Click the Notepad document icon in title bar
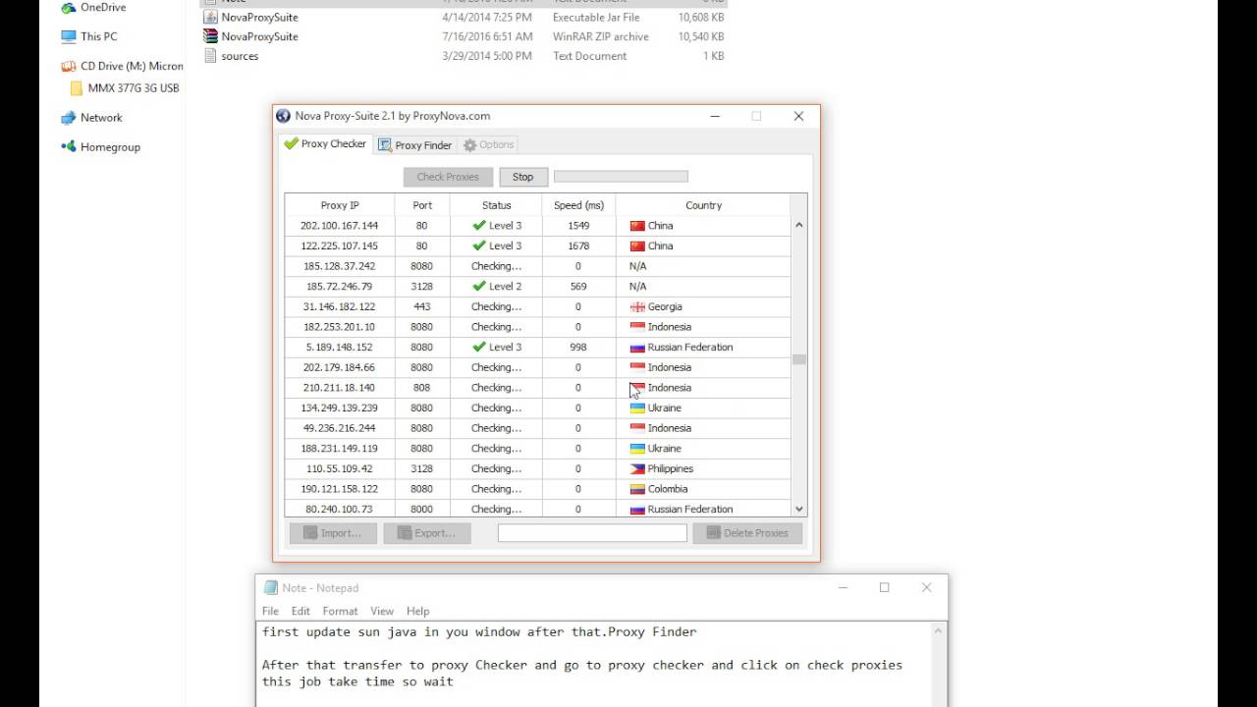 [269, 587]
